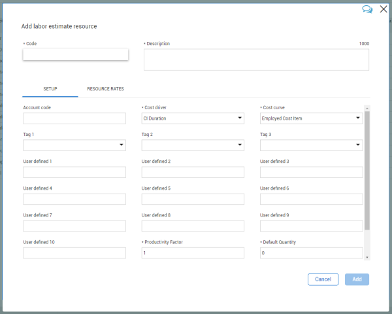Expand the Tag 3 dropdown

[x=311, y=145]
